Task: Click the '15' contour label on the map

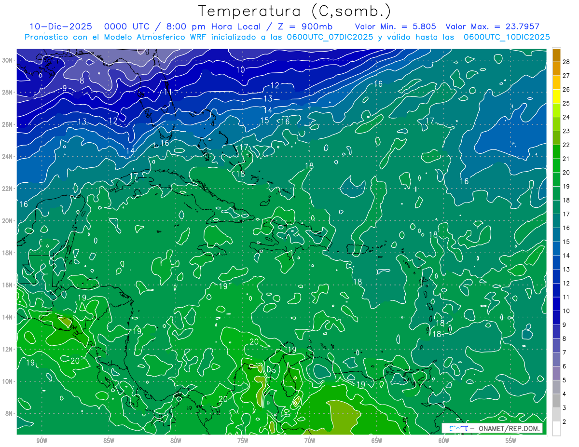Action: pyautogui.click(x=264, y=121)
